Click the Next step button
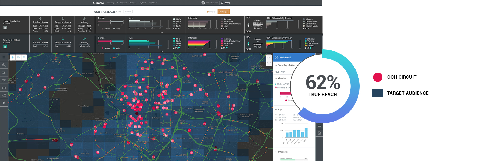Viewport: 484px width, 161px height. point(224,12)
